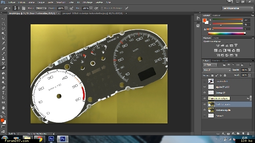Click the foreground orange color swatch in toolbar
This screenshot has width=255, height=143.
tap(2, 120)
